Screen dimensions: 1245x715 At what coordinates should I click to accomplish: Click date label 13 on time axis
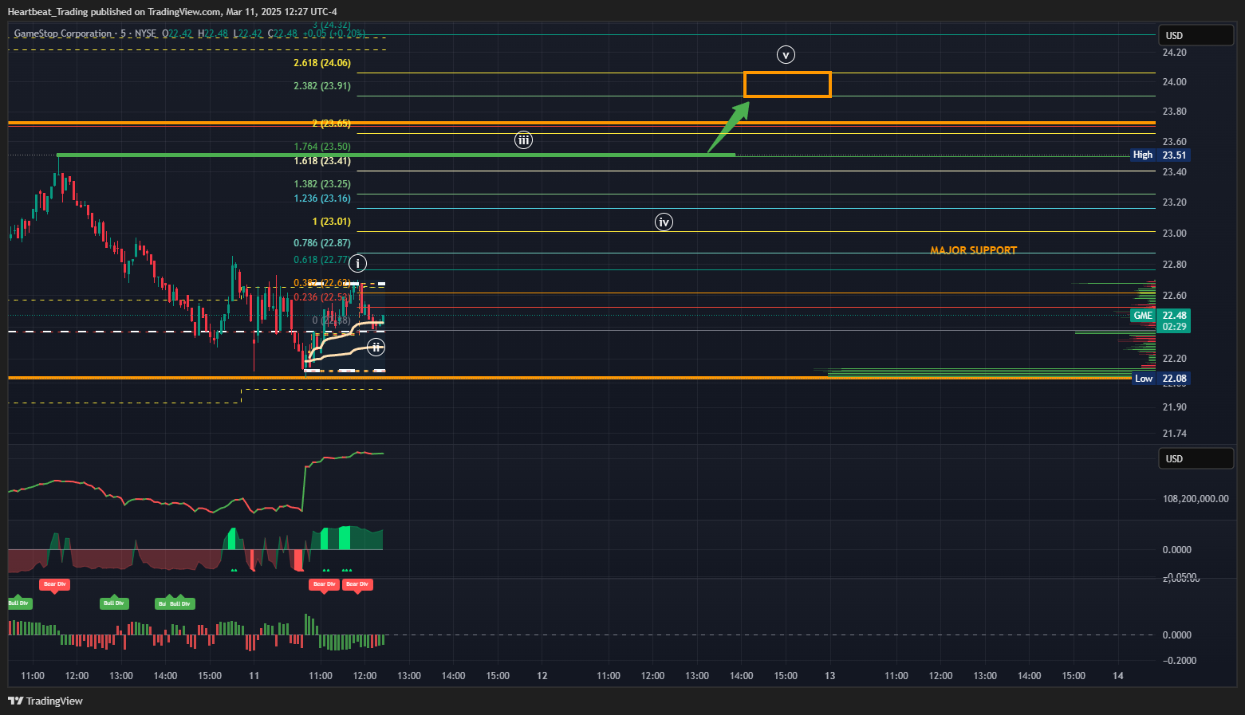(830, 676)
